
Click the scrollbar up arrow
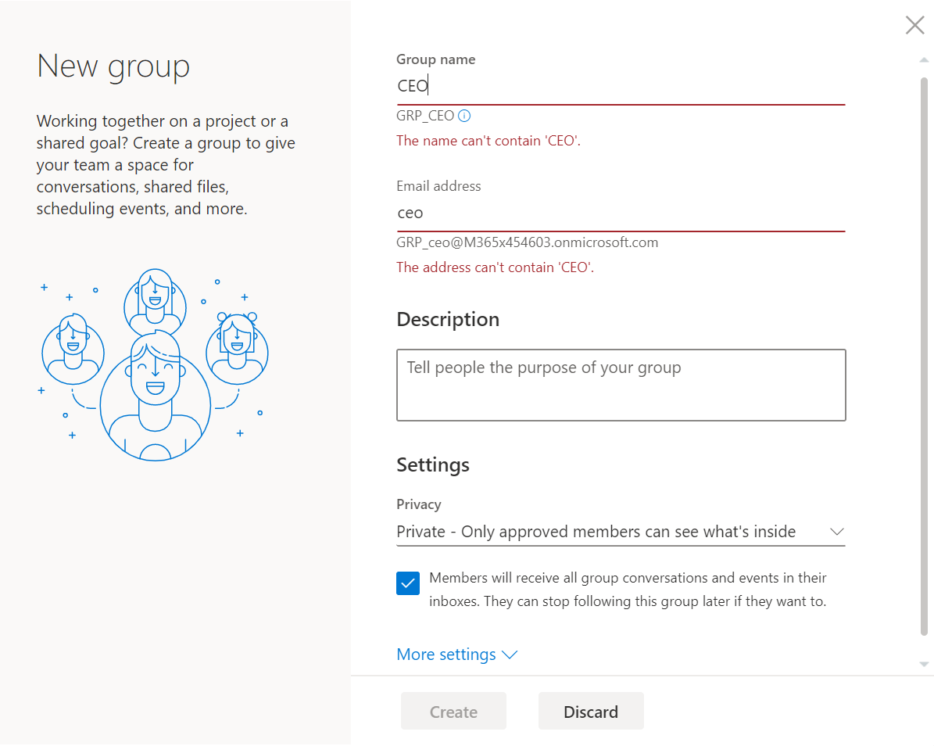(x=924, y=58)
